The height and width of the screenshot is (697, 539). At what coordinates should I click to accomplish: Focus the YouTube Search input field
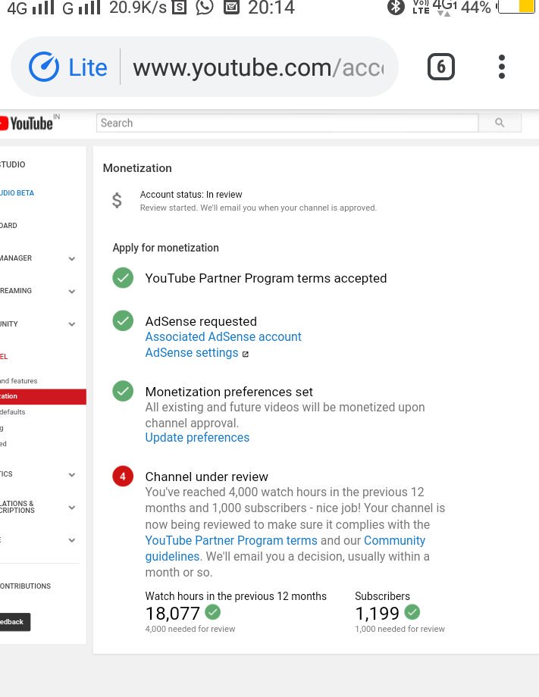tap(287, 123)
